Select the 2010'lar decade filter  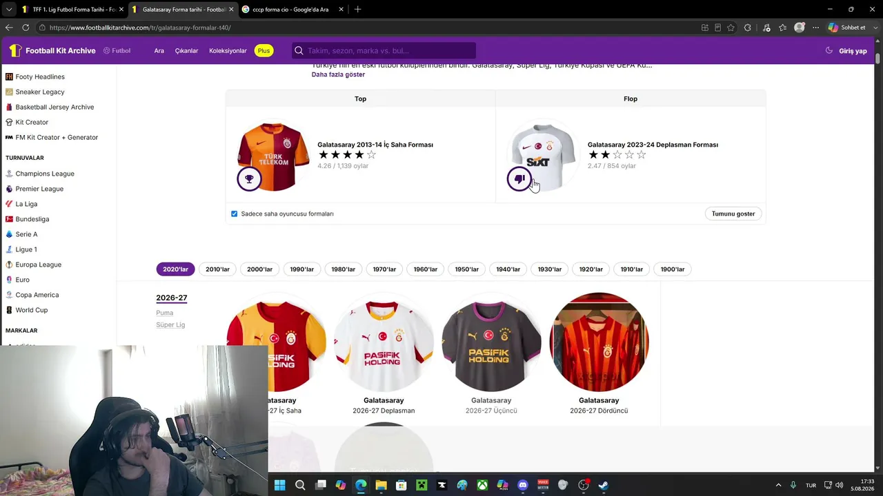click(217, 269)
